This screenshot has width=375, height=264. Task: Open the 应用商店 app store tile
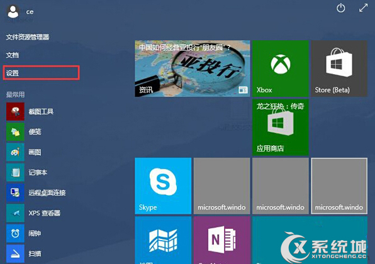point(281,128)
